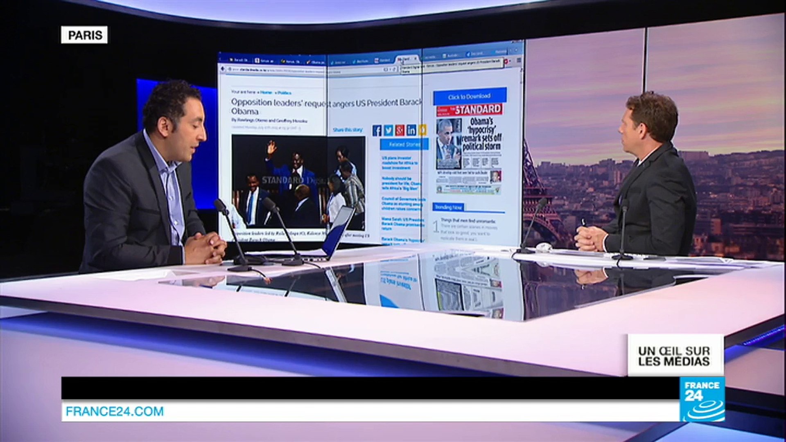
Task: Share the article on LinkedIn
Action: tap(411, 130)
